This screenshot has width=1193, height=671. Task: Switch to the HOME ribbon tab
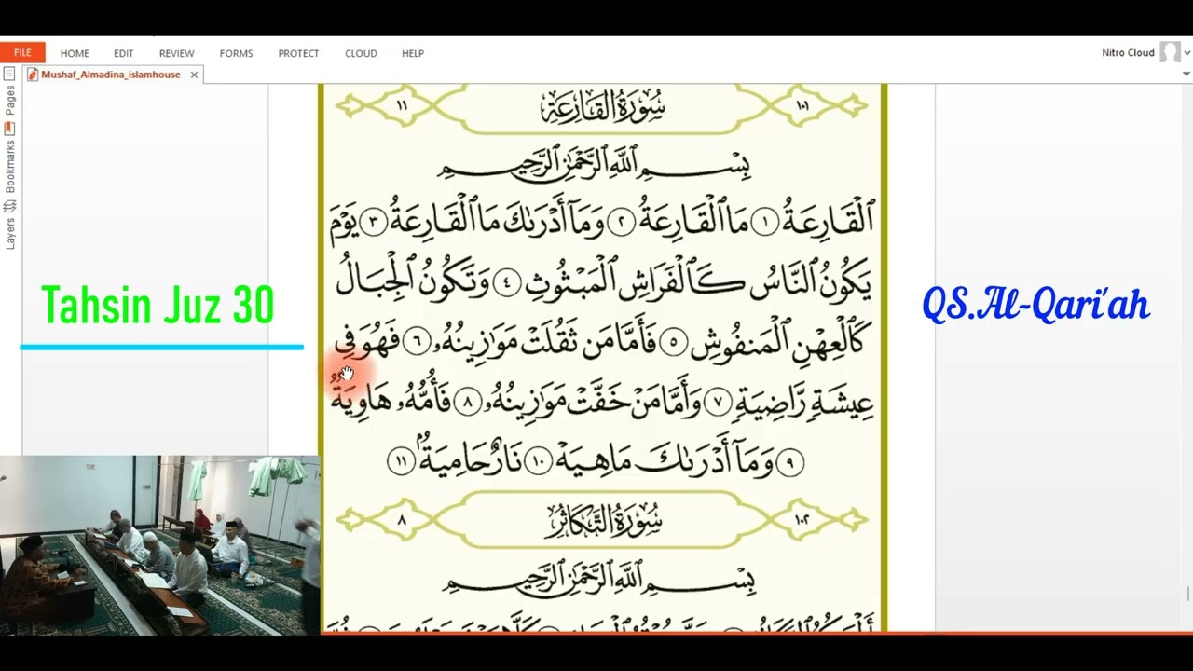click(75, 53)
